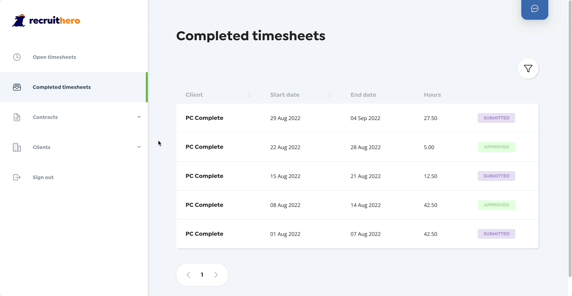Click the filter funnel icon

point(528,69)
